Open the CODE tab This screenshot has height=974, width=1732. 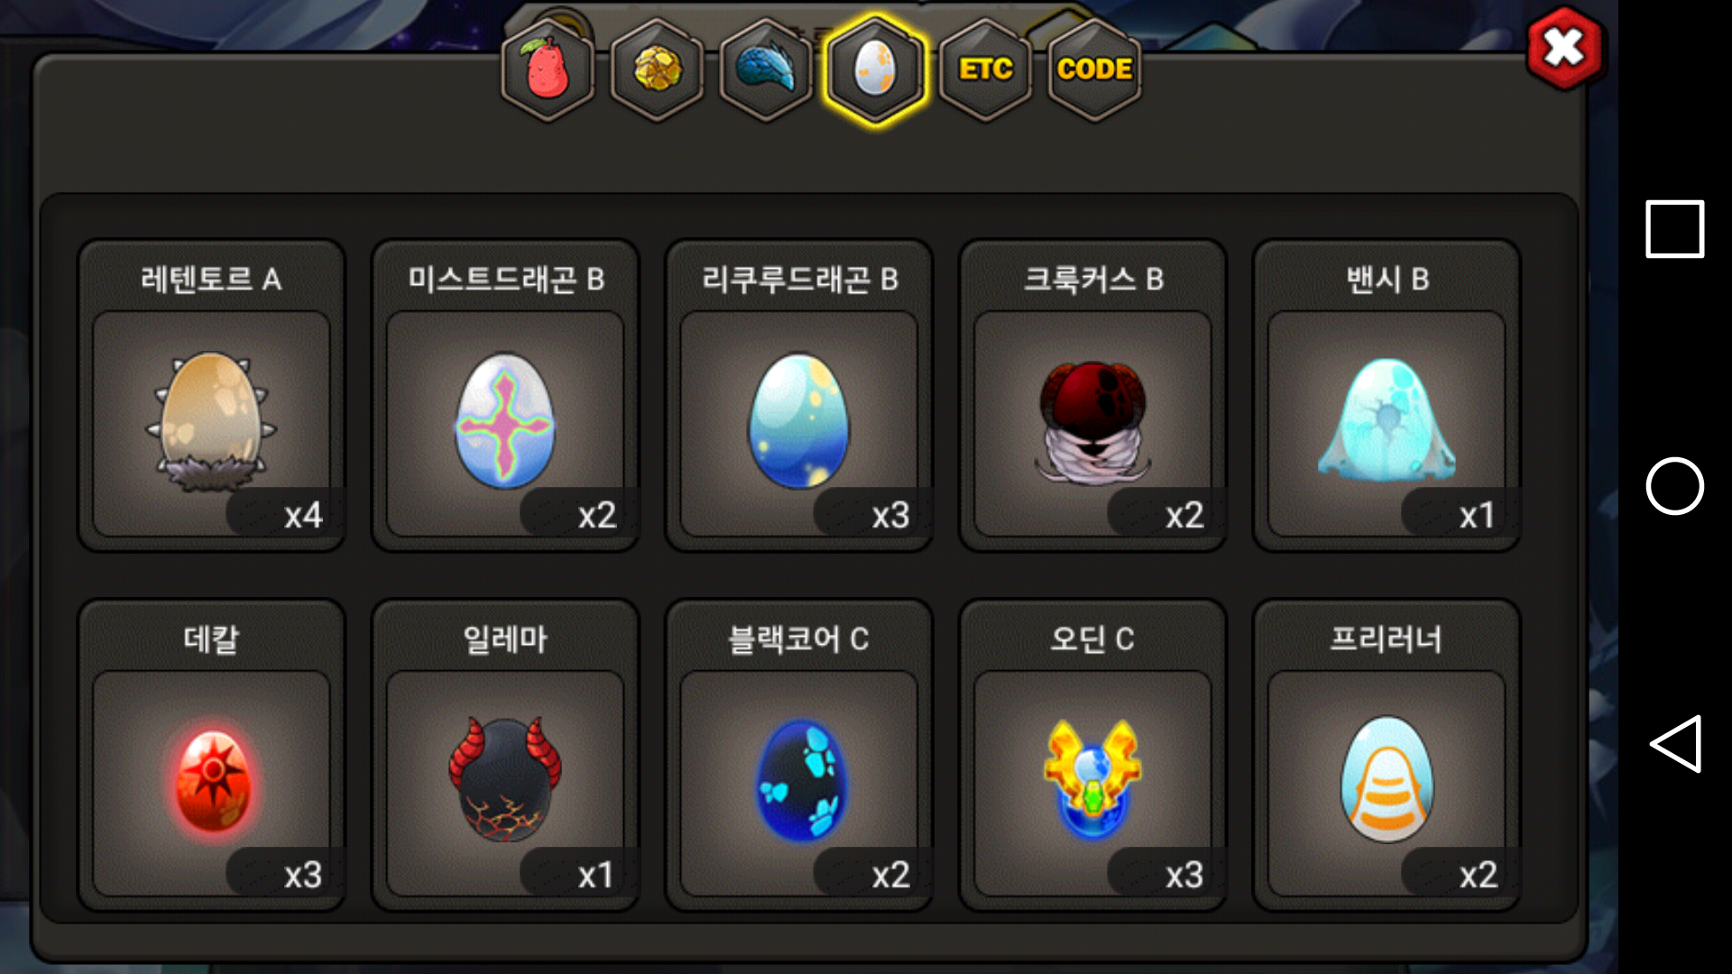[1094, 70]
